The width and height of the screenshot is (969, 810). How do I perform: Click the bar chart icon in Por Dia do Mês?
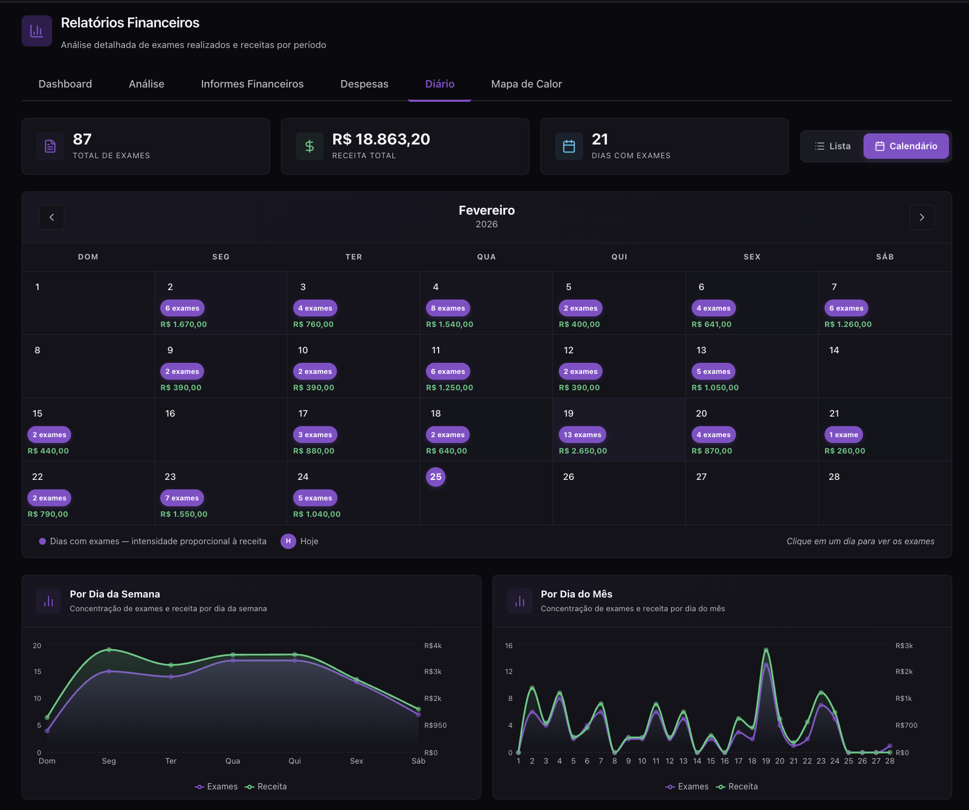point(519,601)
